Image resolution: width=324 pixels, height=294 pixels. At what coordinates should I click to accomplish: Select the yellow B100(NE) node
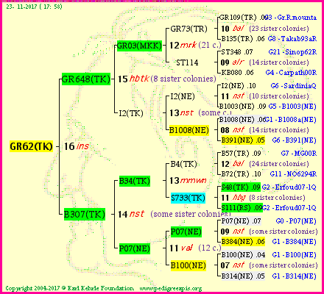coord(189,265)
